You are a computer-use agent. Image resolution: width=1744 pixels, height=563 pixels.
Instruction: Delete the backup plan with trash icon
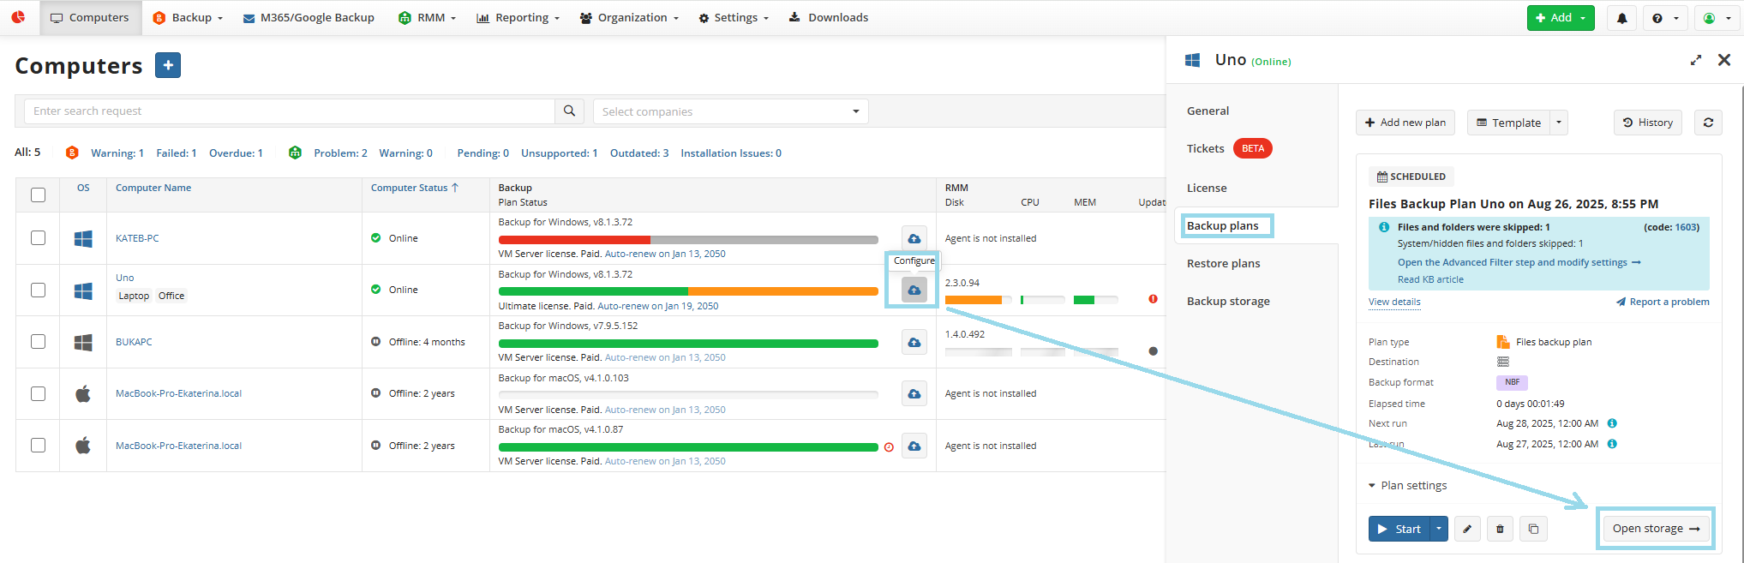click(x=1500, y=529)
